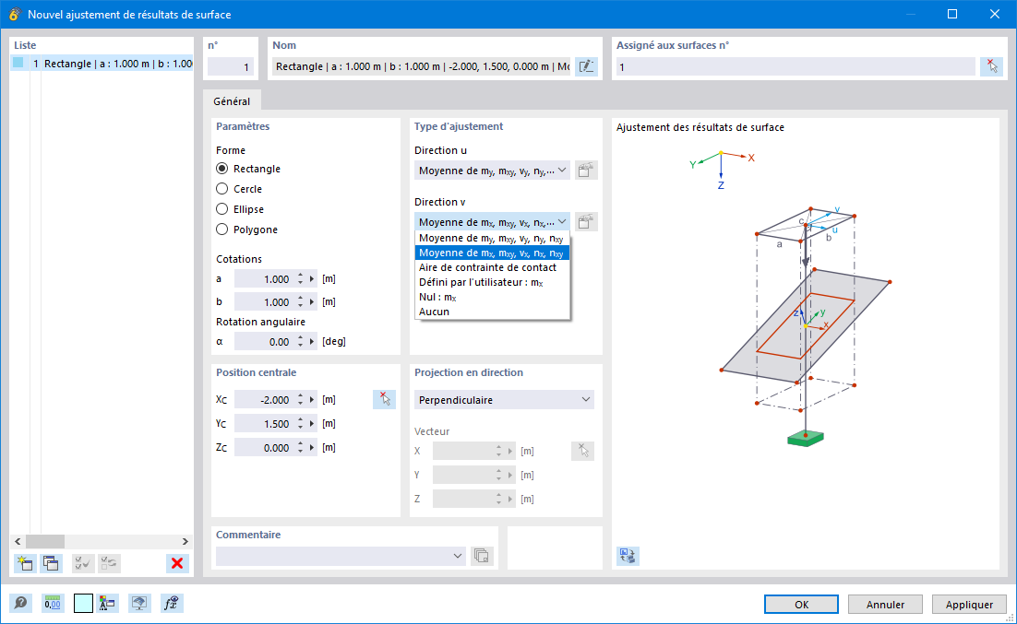Viewport: 1017px width, 624px height.
Task: Choose the highlighted 'Moyenne de mx, mxy, vx, nx, nxy' option
Action: [x=492, y=253]
